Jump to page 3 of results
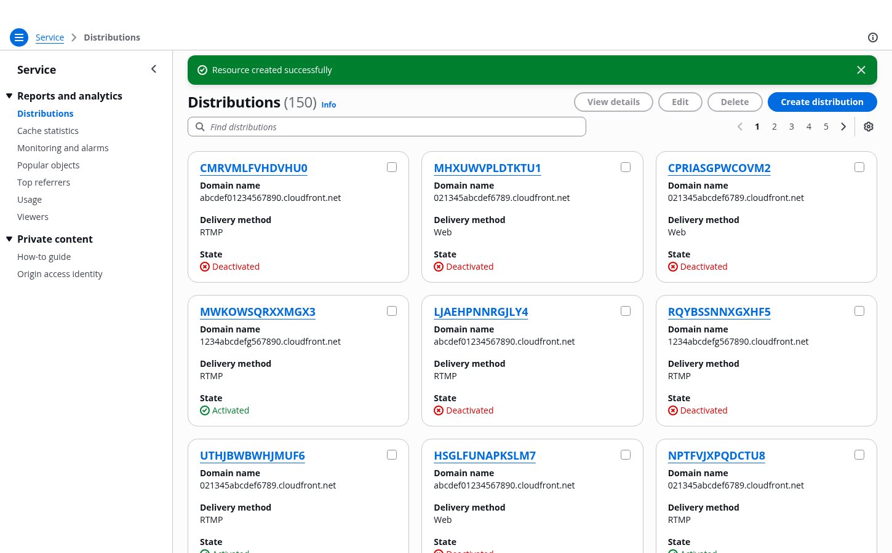 click(x=791, y=127)
